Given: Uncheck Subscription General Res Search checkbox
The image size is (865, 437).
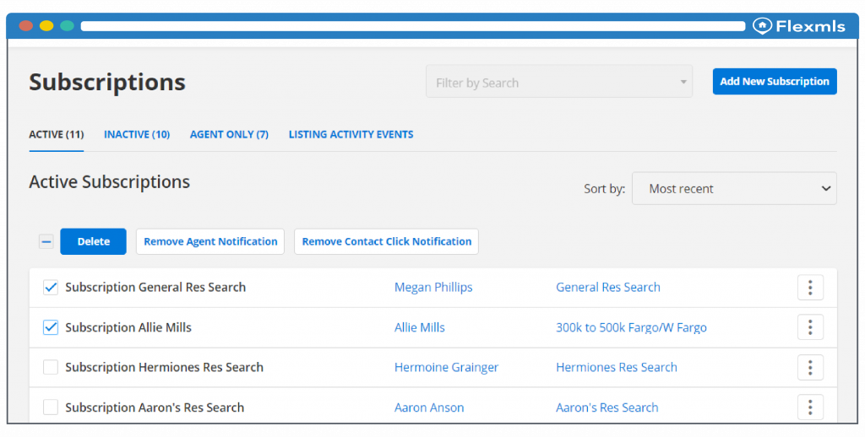Looking at the screenshot, I should [x=50, y=287].
